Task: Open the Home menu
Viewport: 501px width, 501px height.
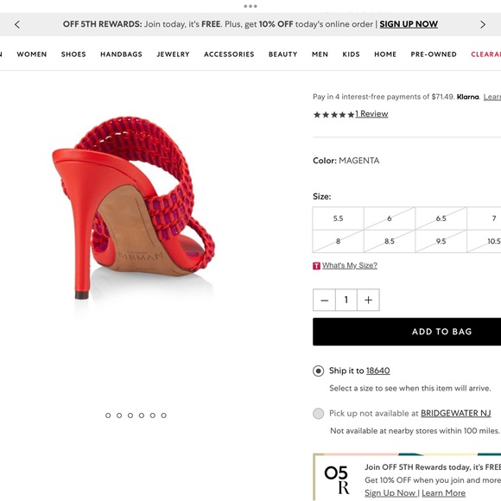Action: click(385, 54)
